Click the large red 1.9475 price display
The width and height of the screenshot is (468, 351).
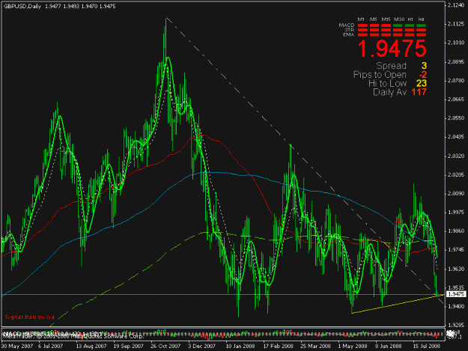click(392, 49)
